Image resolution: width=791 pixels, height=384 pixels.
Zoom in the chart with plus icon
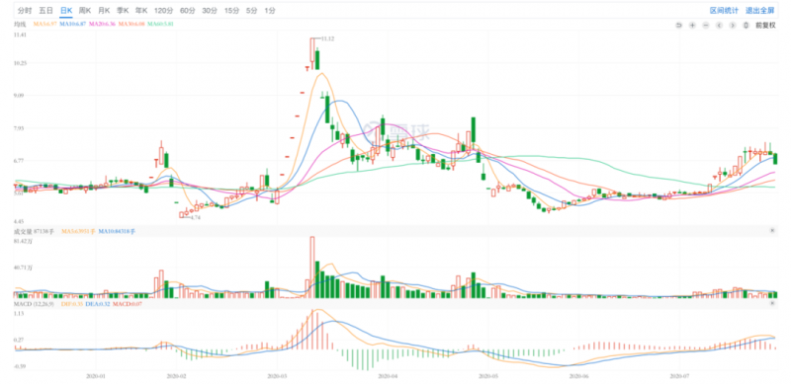pyautogui.click(x=692, y=26)
